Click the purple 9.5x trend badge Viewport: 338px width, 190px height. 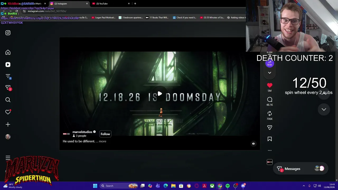(270, 63)
